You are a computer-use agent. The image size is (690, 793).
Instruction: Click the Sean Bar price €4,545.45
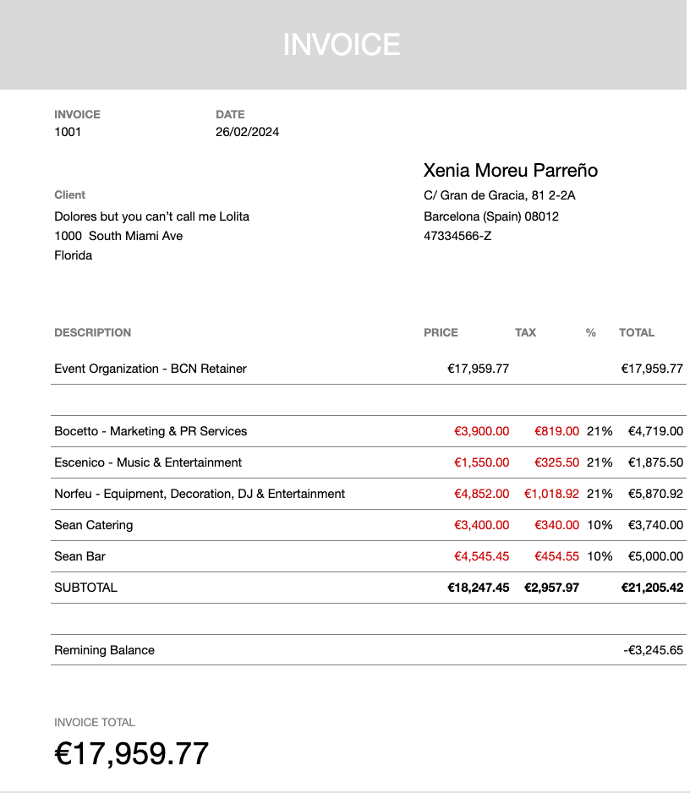click(482, 557)
